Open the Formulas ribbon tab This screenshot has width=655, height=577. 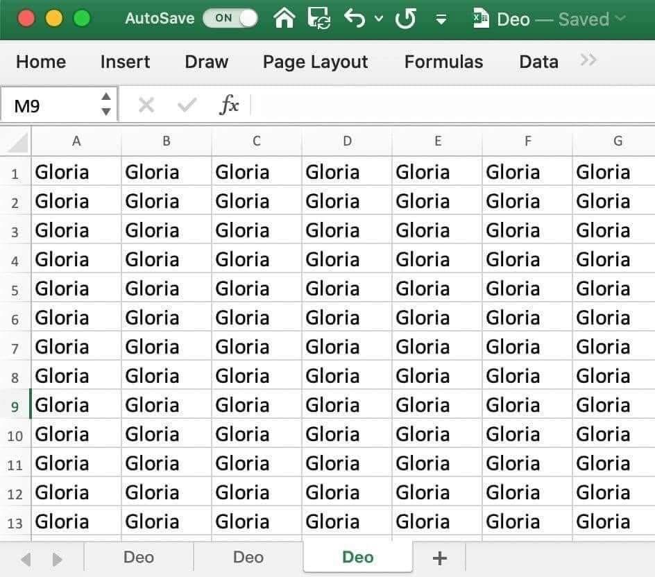(x=443, y=62)
